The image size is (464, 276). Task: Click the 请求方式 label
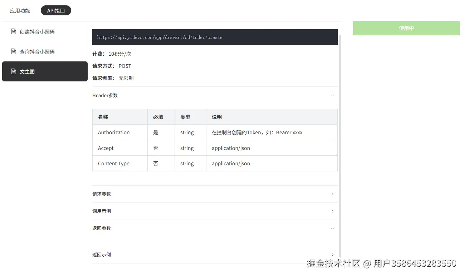point(103,66)
